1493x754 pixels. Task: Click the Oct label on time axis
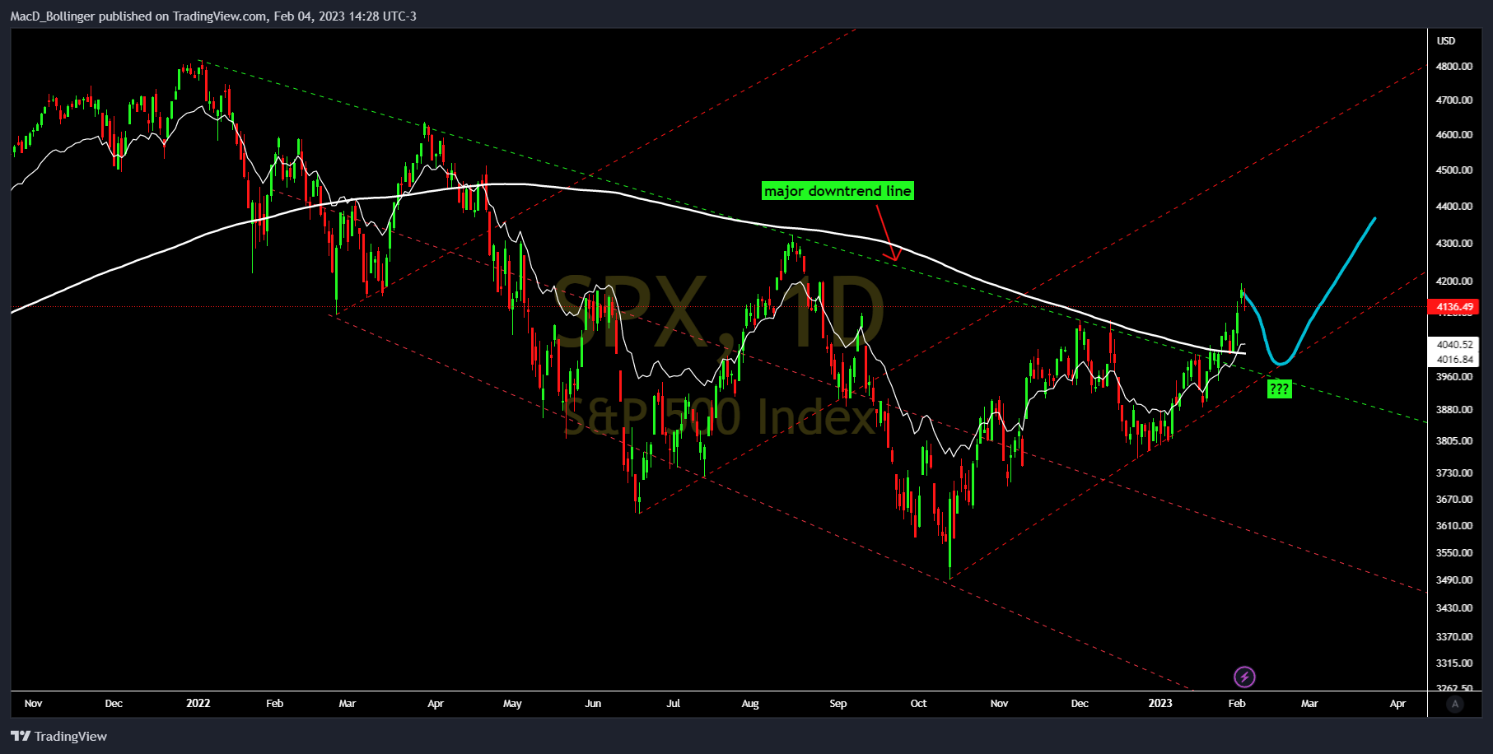pos(918,703)
